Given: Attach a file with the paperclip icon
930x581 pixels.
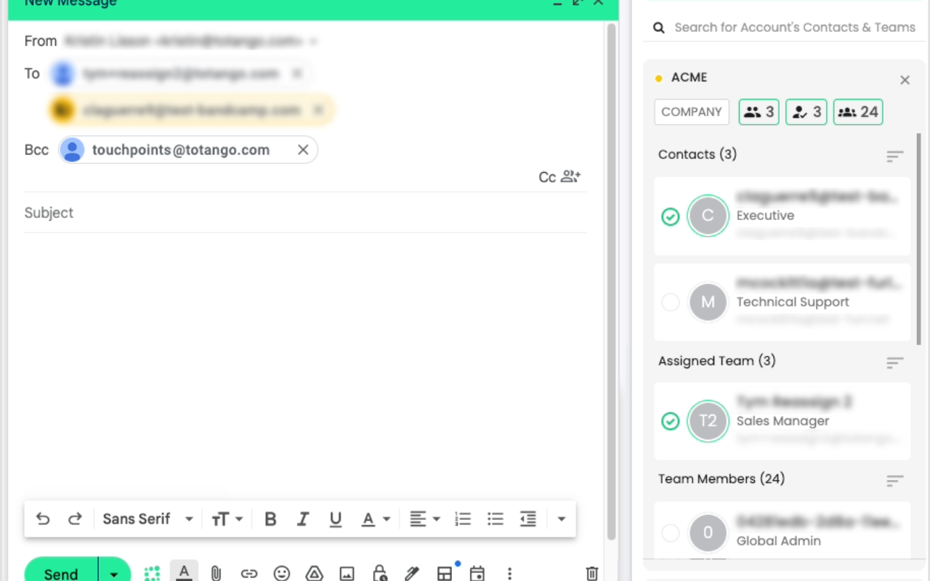Looking at the screenshot, I should [215, 573].
